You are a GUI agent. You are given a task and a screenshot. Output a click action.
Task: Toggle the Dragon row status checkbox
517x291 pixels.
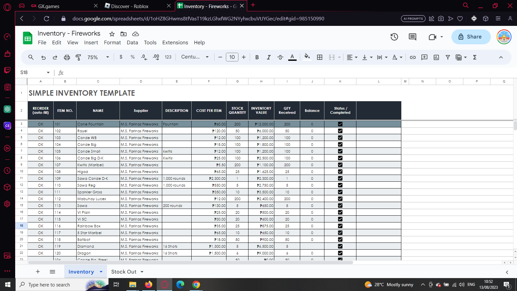(340, 253)
